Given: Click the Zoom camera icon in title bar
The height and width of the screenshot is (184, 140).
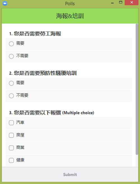Looking at the screenshot, I should 5,3.
